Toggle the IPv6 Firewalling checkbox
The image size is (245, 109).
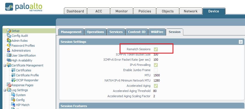tap(156, 65)
